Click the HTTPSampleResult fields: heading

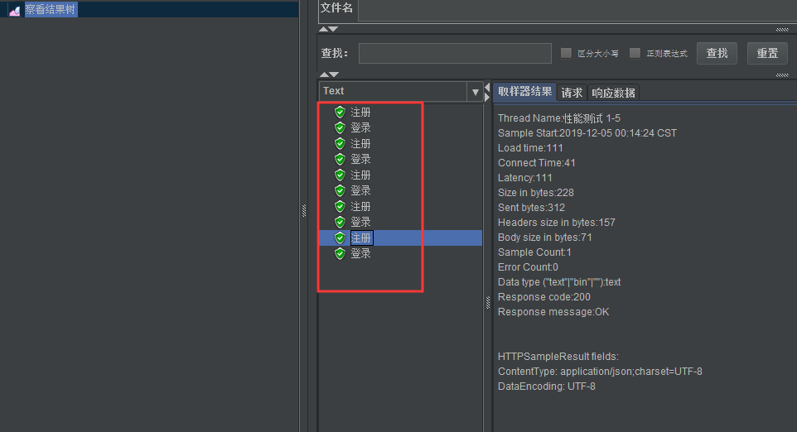point(558,357)
